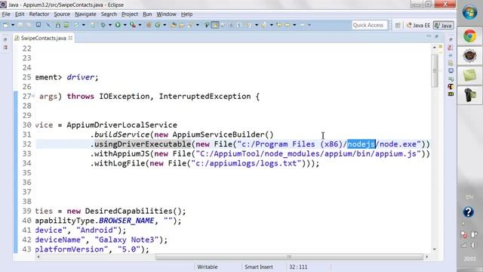The height and width of the screenshot is (272, 483).
Task: Expand the External Tools dropdown arrow
Action: [x=140, y=25]
